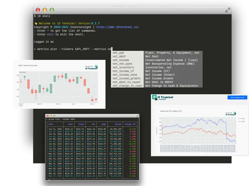Toggle MSFT series visibility in P/E chart legend
The width and height of the screenshot is (249, 186).
[241, 122]
